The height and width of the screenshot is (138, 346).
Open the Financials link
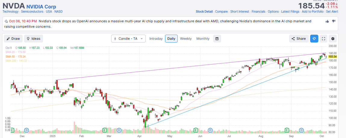258,11
